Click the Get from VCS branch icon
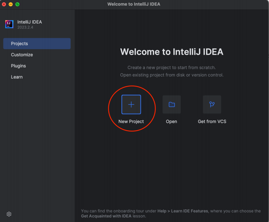This screenshot has width=269, height=222. tap(212, 104)
